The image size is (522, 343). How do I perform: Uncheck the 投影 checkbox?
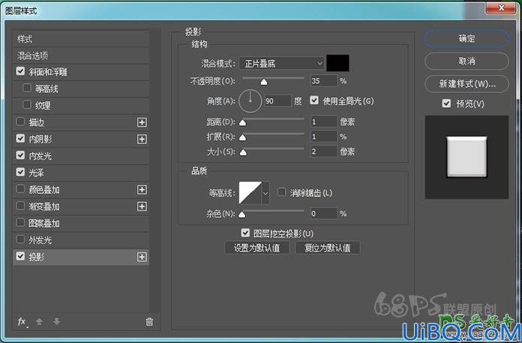pos(21,256)
